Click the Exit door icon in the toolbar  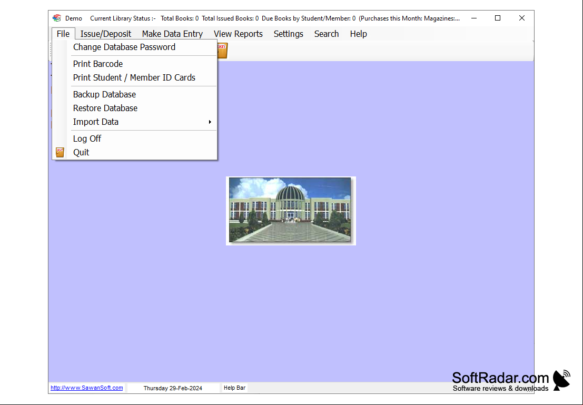click(x=222, y=51)
